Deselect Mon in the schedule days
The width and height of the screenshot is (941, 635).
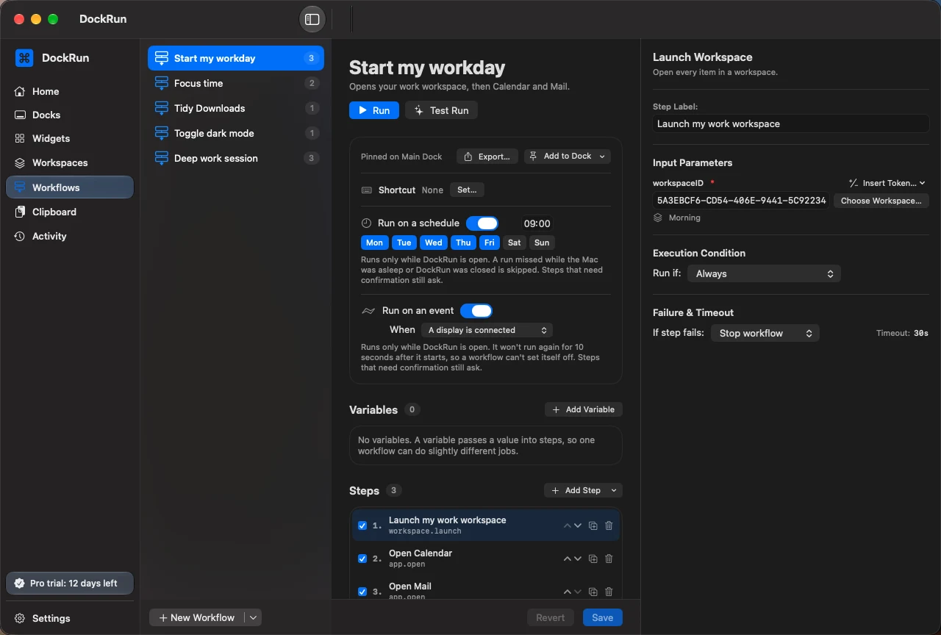click(x=374, y=243)
